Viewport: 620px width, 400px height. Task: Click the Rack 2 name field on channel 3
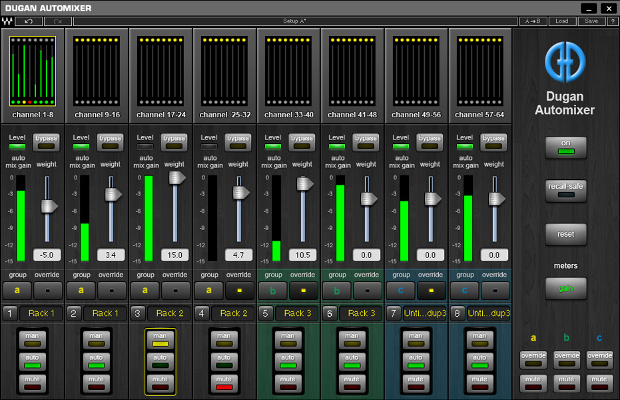pos(170,313)
